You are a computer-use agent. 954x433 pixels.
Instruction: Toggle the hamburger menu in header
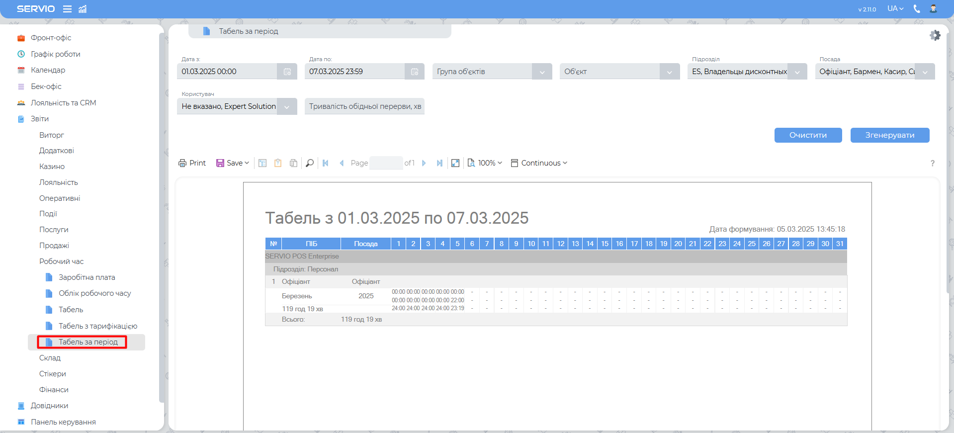pos(67,9)
